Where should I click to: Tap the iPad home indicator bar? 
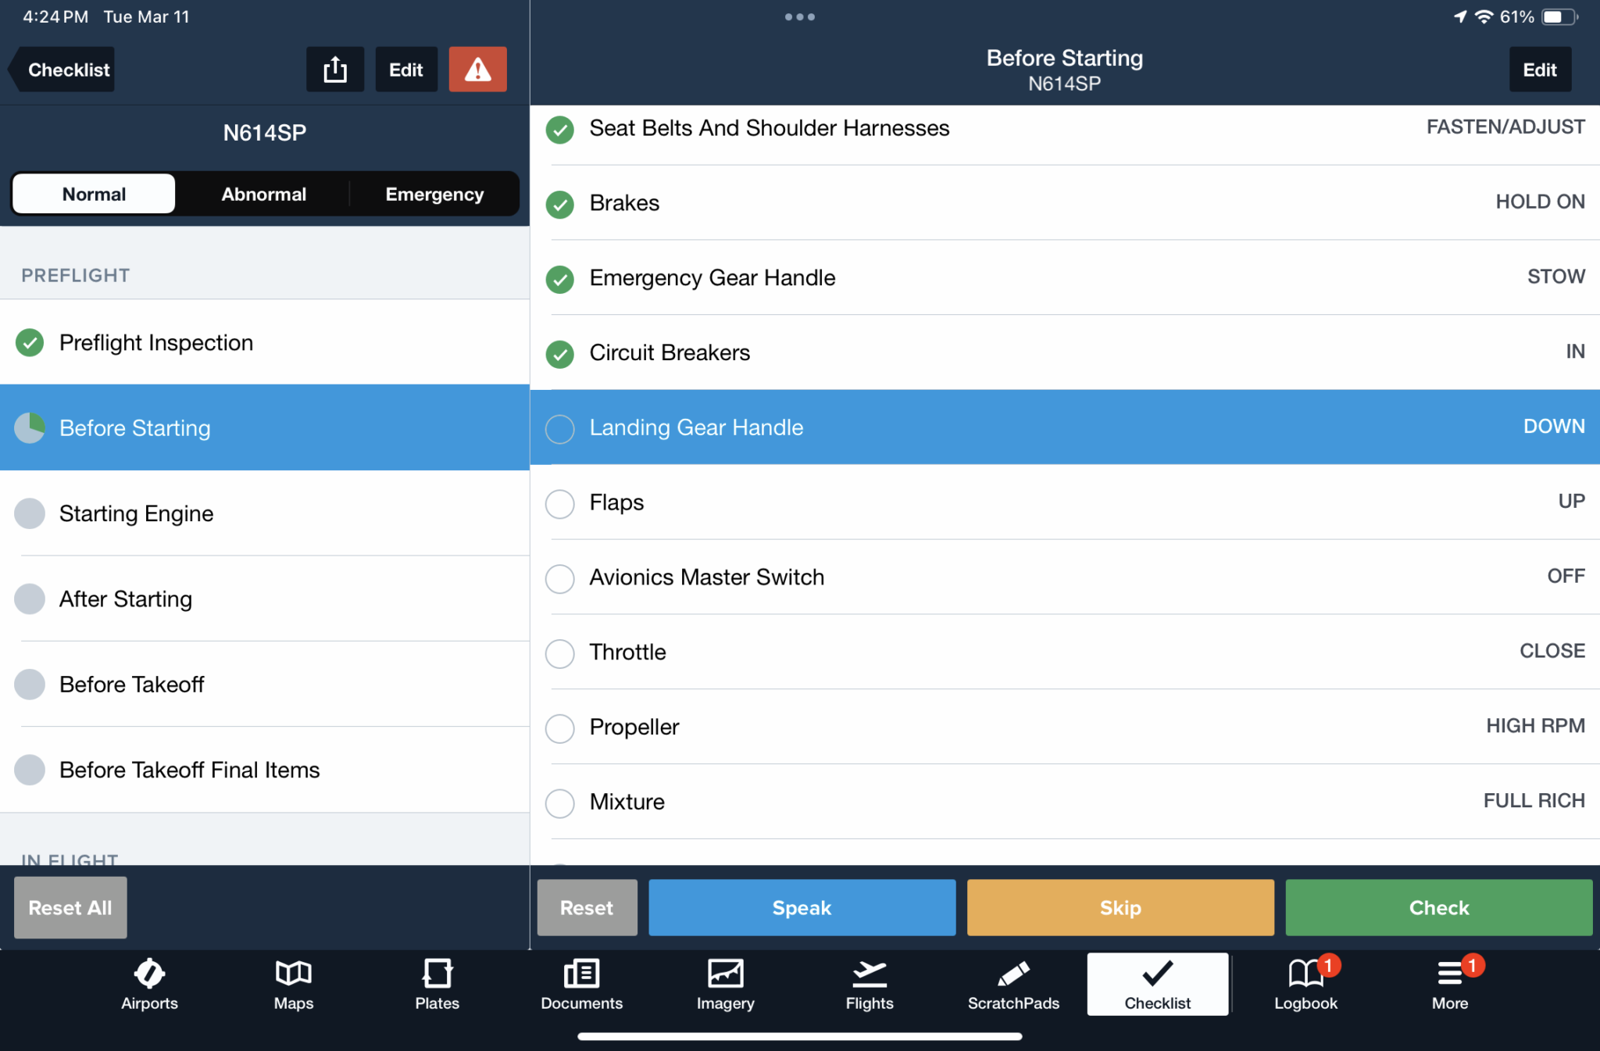click(800, 1036)
